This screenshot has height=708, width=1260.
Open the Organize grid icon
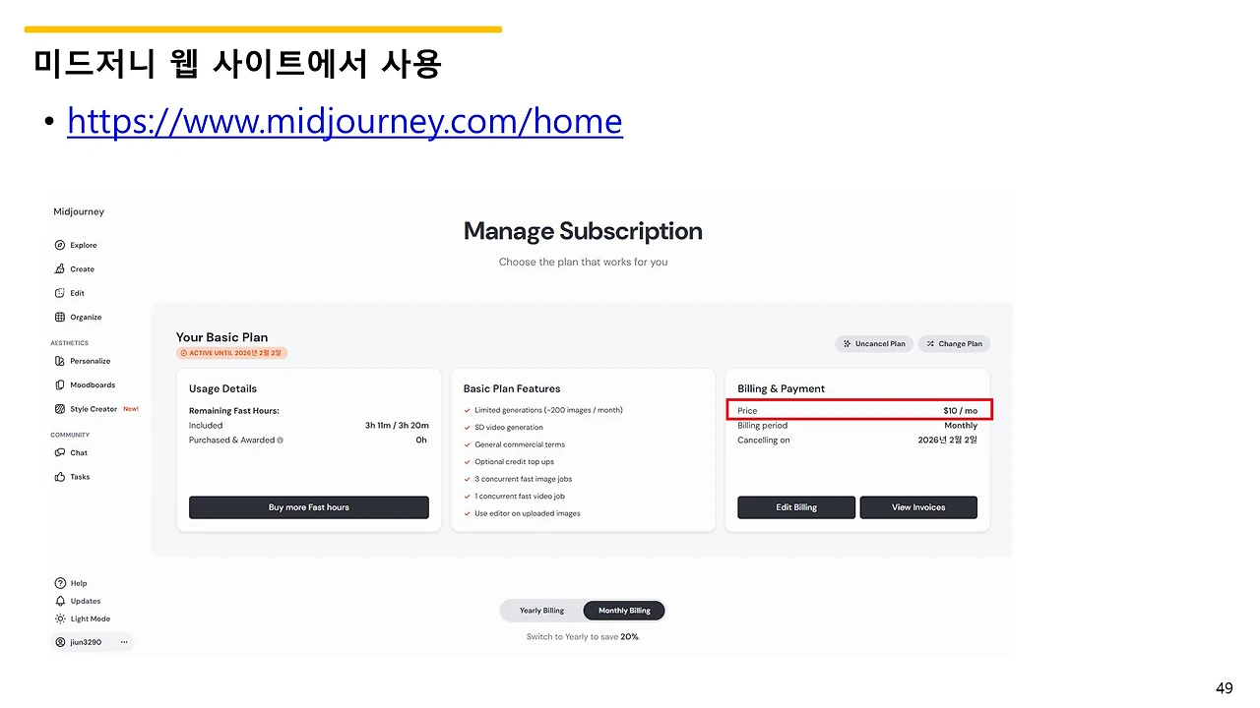click(x=60, y=317)
